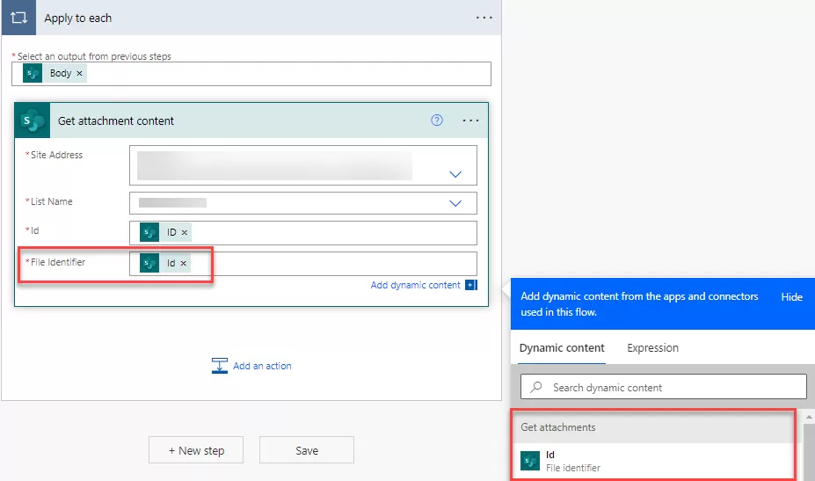
Task: Click the Add dynamic content plus icon
Action: [471, 285]
